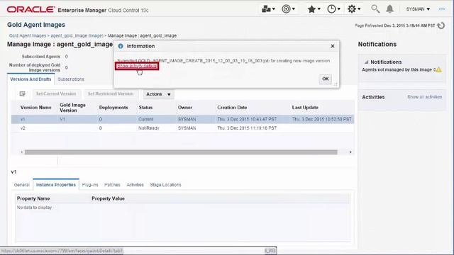The width and height of the screenshot is (454, 255).
Task: Click the Gold Agent Images breadcrumb link
Action: [28, 35]
